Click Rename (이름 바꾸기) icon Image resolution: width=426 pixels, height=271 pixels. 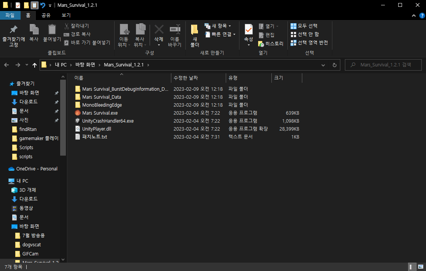[x=175, y=29]
